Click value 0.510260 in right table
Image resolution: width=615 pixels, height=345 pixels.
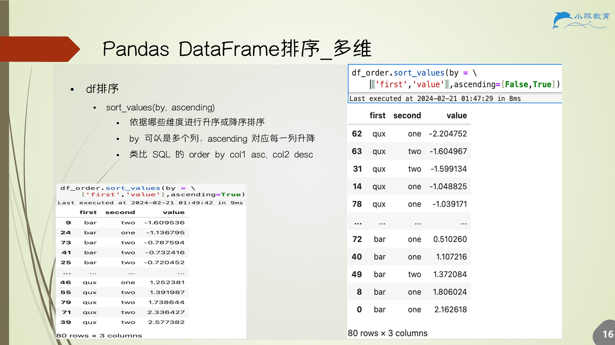tap(450, 239)
